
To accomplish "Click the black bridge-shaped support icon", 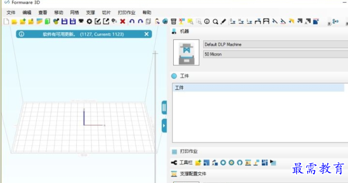I will (x=266, y=22).
